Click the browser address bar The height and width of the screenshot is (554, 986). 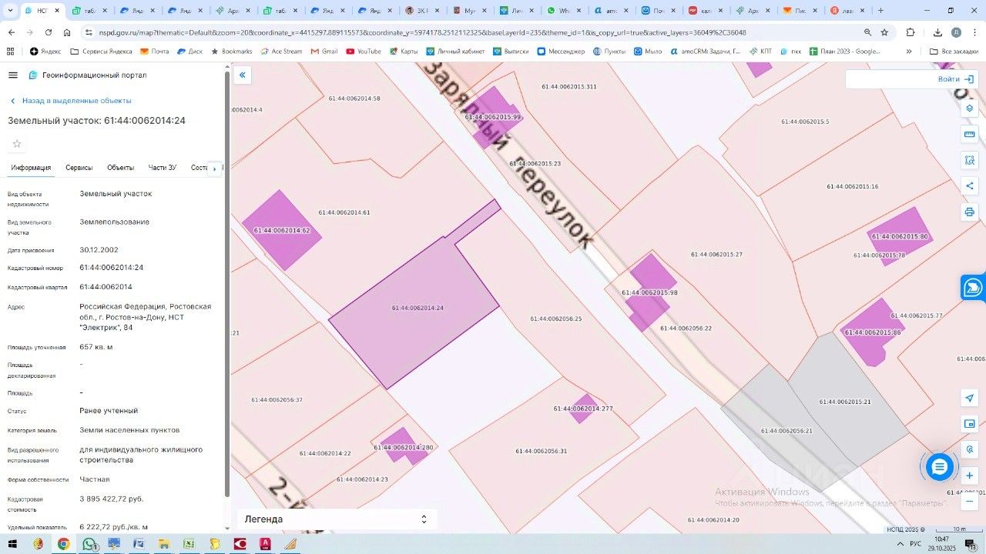coord(462,32)
